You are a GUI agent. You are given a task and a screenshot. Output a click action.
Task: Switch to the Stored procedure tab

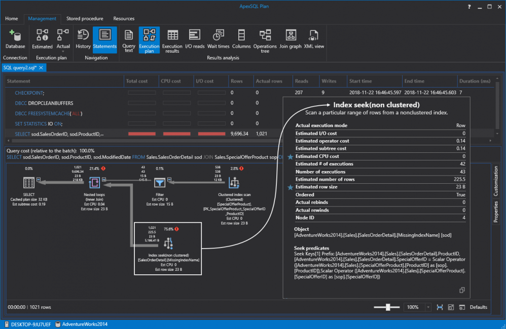click(85, 19)
